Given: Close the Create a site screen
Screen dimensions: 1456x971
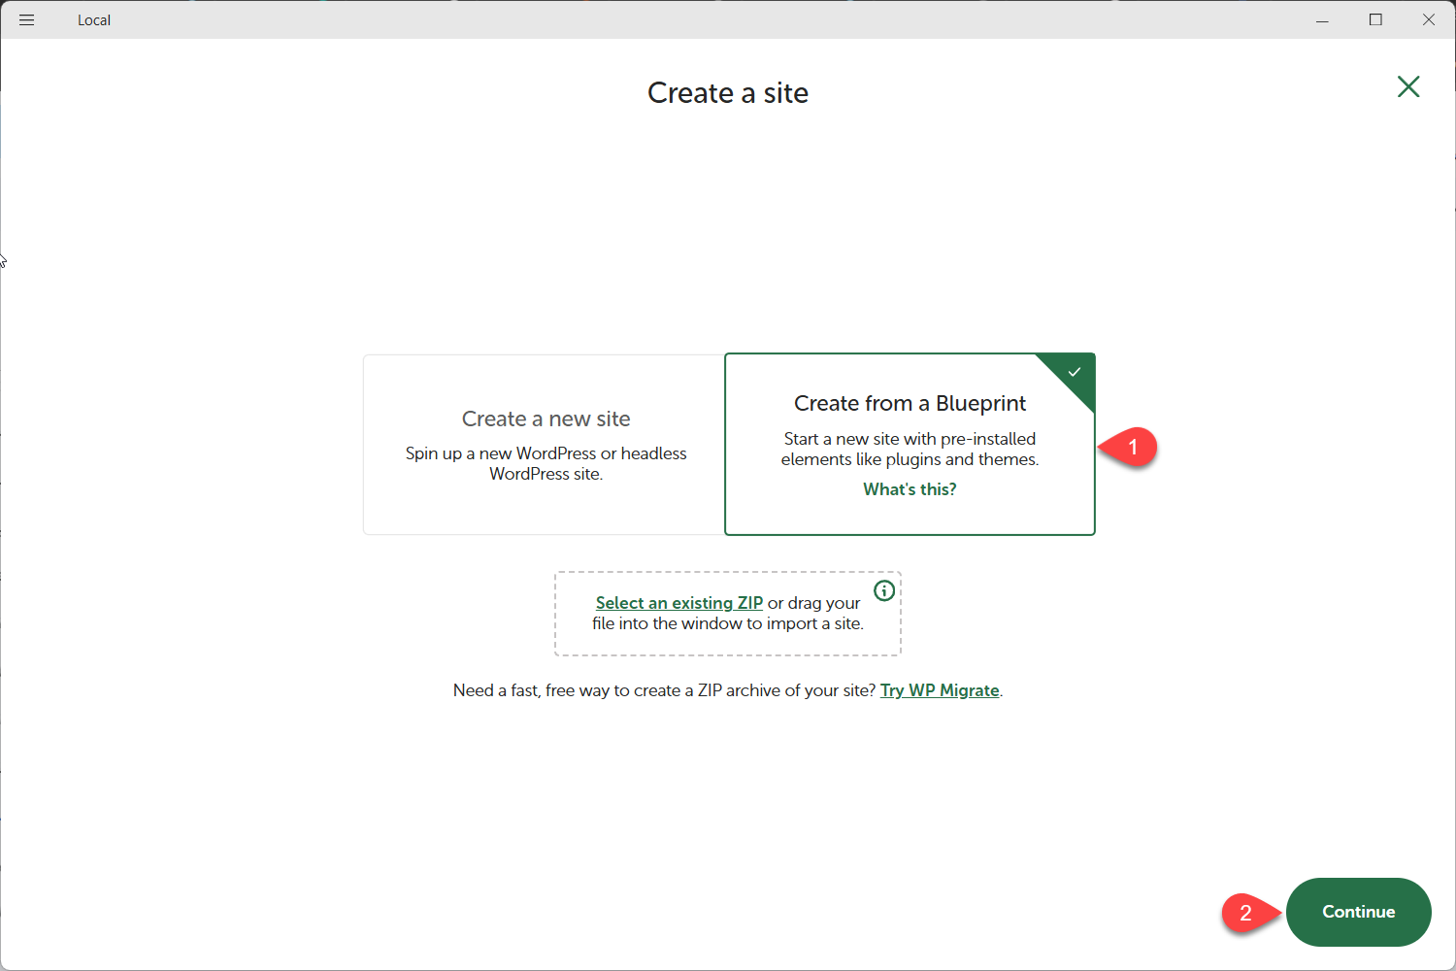Looking at the screenshot, I should tap(1407, 87).
